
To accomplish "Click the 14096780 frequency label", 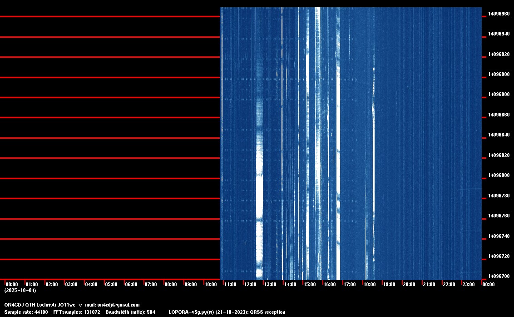I will pos(499,196).
